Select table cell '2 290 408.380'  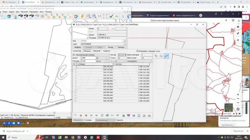(131, 70)
